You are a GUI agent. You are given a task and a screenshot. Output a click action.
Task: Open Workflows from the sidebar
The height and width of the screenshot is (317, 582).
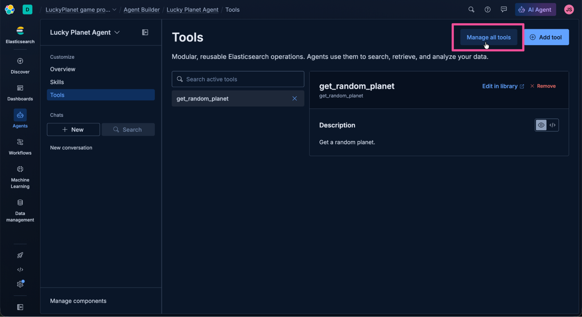tap(20, 147)
